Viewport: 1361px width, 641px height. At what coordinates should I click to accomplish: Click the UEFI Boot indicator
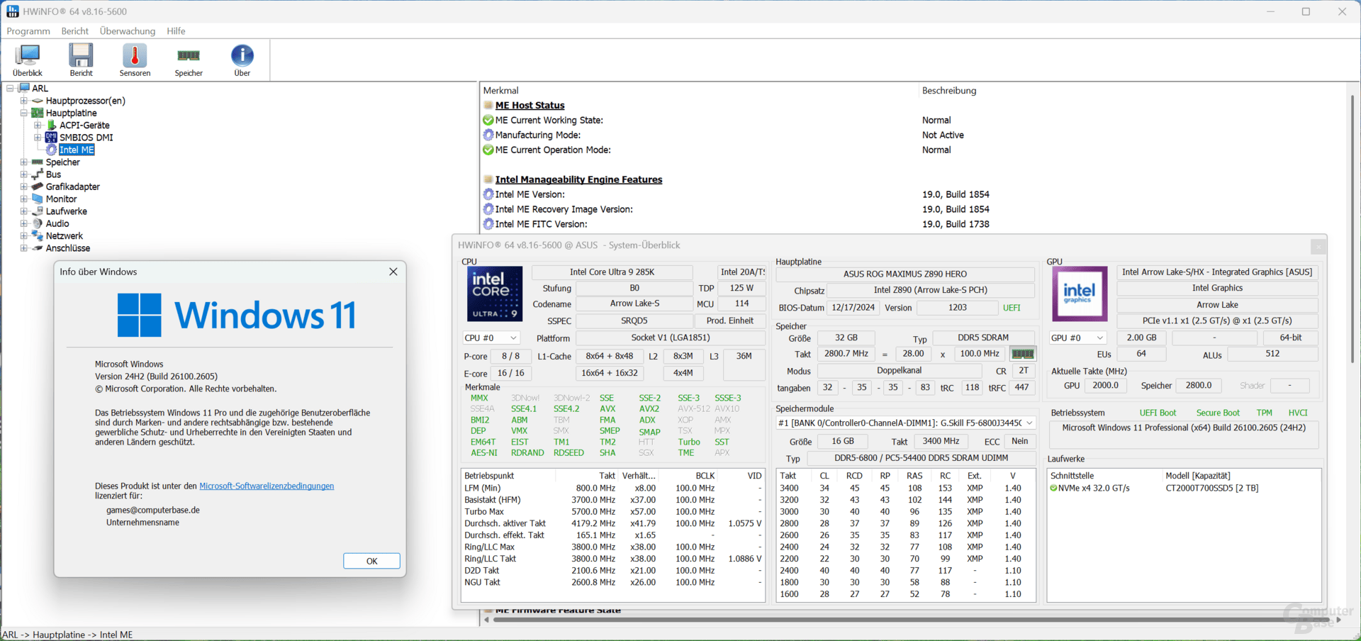(1158, 413)
